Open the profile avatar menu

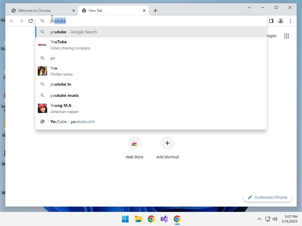click(281, 21)
